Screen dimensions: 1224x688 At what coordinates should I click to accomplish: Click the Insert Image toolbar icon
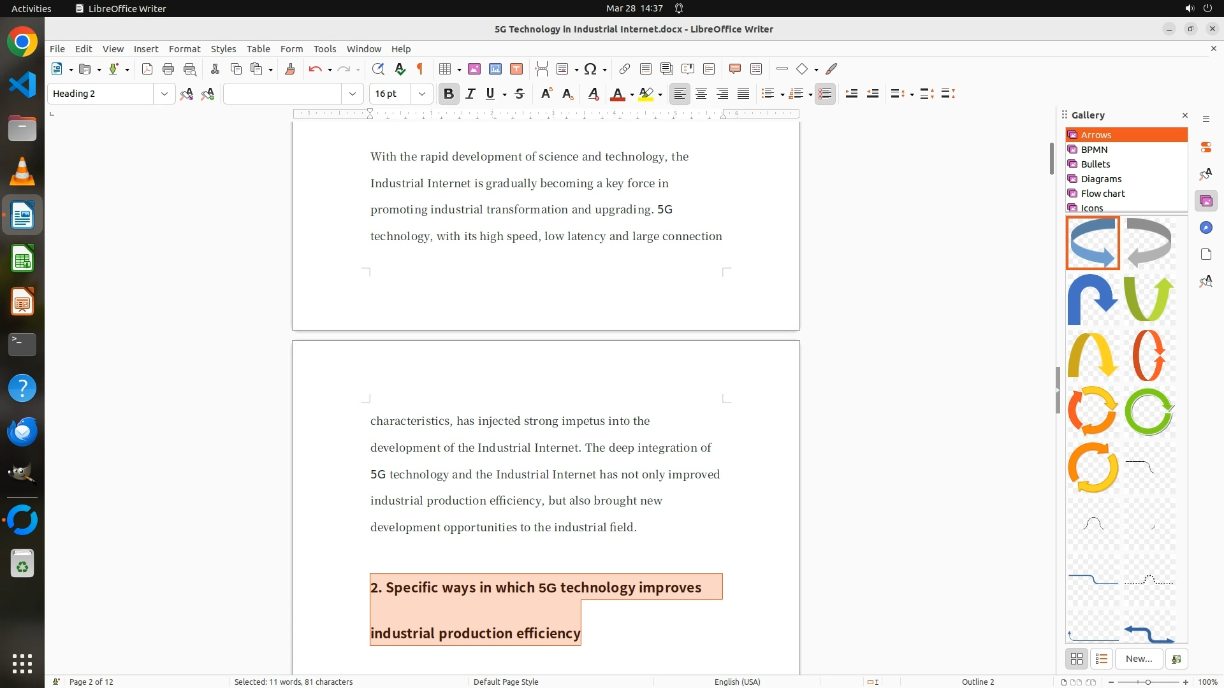point(474,69)
